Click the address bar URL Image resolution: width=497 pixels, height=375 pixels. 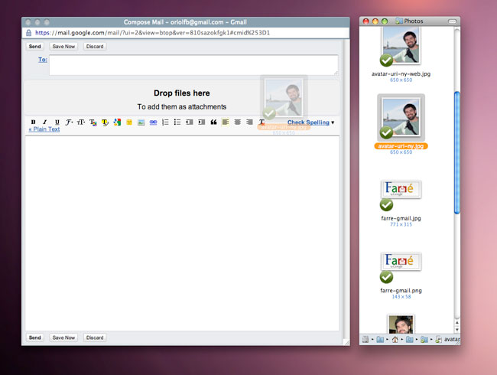[x=152, y=33]
